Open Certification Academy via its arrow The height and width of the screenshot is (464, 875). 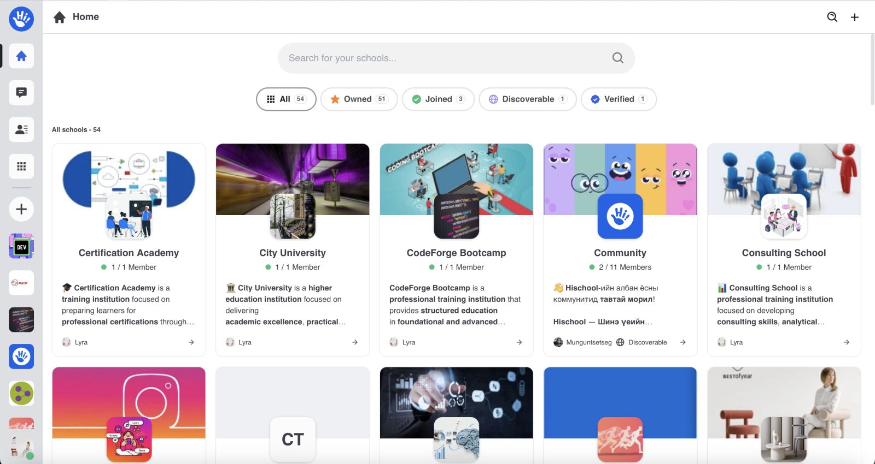tap(191, 342)
